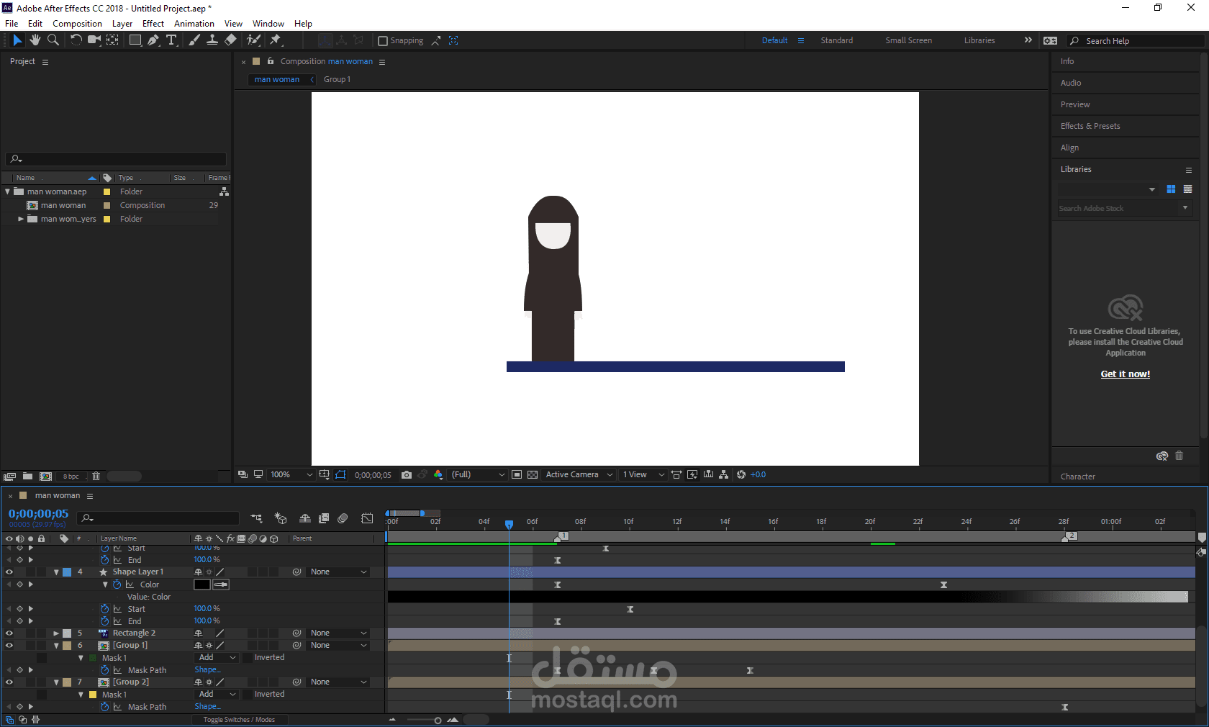Select the Puppet Pin tool
The height and width of the screenshot is (727, 1209).
(275, 40)
